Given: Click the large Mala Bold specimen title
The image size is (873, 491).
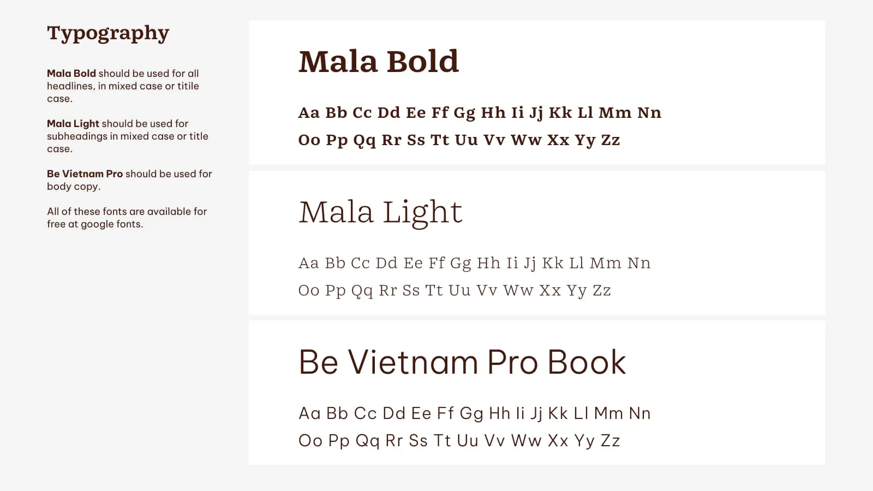Looking at the screenshot, I should [378, 61].
